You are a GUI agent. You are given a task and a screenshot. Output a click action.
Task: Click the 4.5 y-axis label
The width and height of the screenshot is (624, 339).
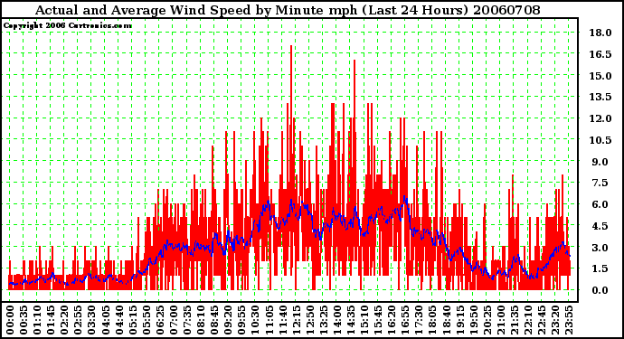pos(600,226)
